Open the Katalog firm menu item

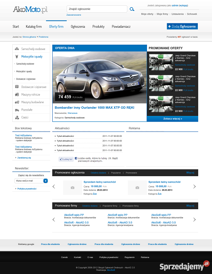click(34, 27)
